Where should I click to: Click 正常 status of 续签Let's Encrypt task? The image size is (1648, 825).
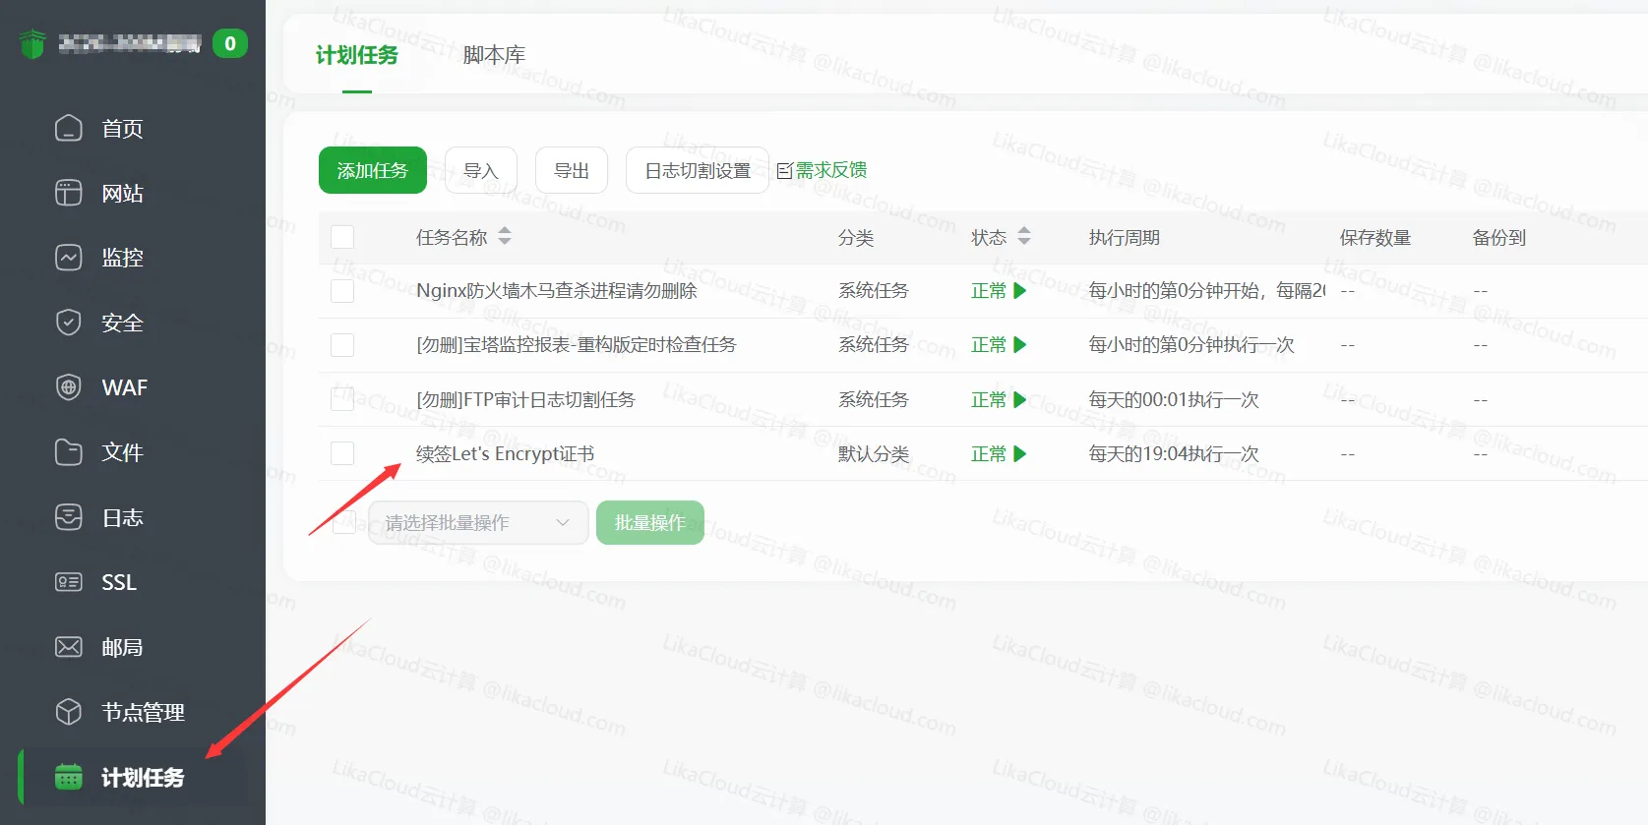coord(989,454)
